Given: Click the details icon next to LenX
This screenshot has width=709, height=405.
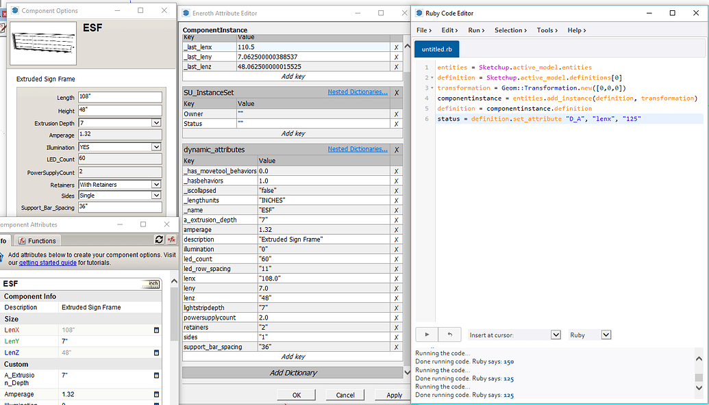Looking at the screenshot, I should click(156, 330).
